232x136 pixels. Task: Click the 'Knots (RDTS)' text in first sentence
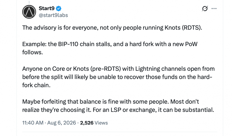(x=183, y=28)
